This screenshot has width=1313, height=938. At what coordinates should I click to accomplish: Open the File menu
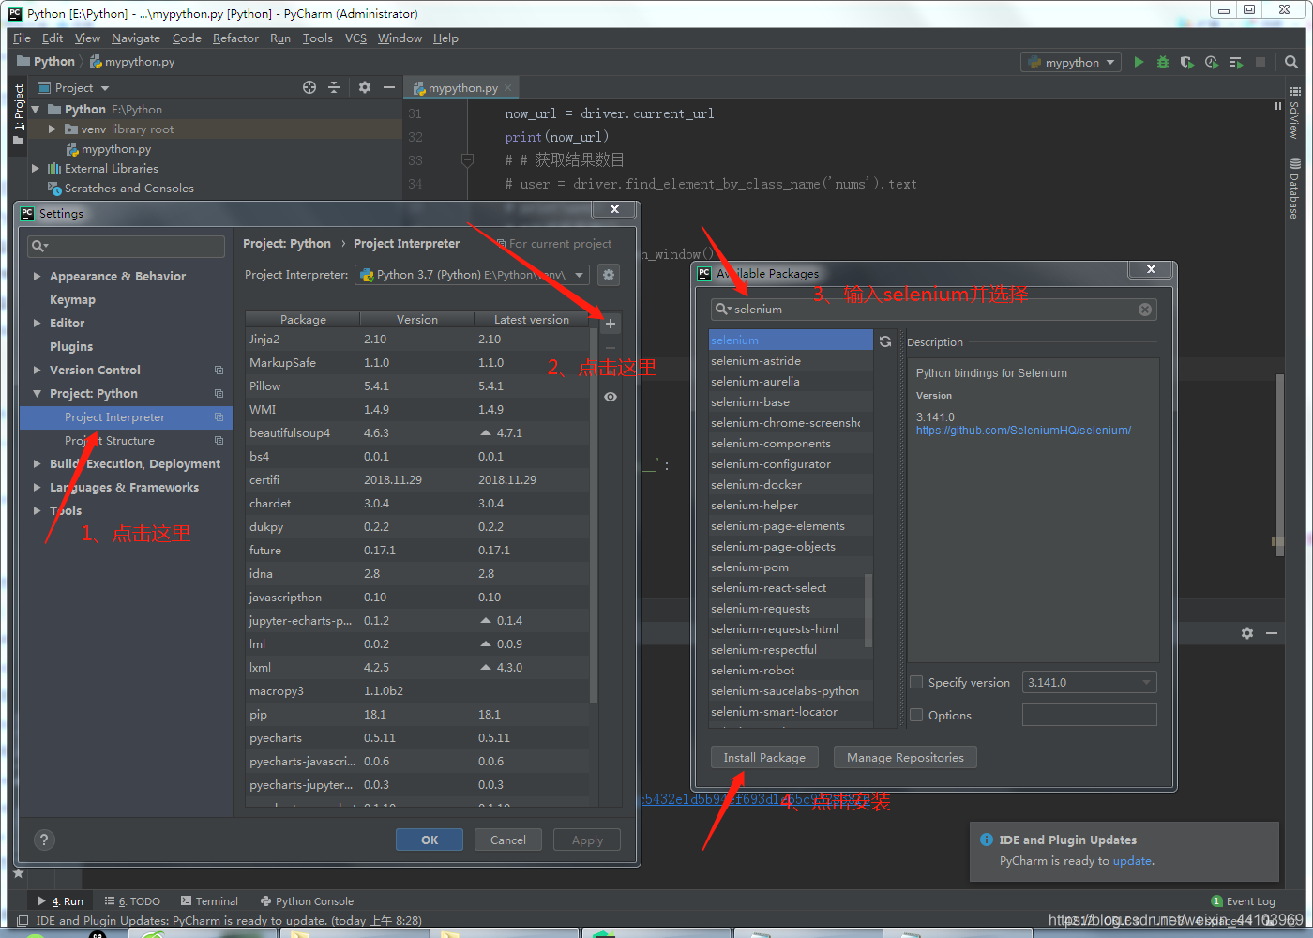point(22,38)
